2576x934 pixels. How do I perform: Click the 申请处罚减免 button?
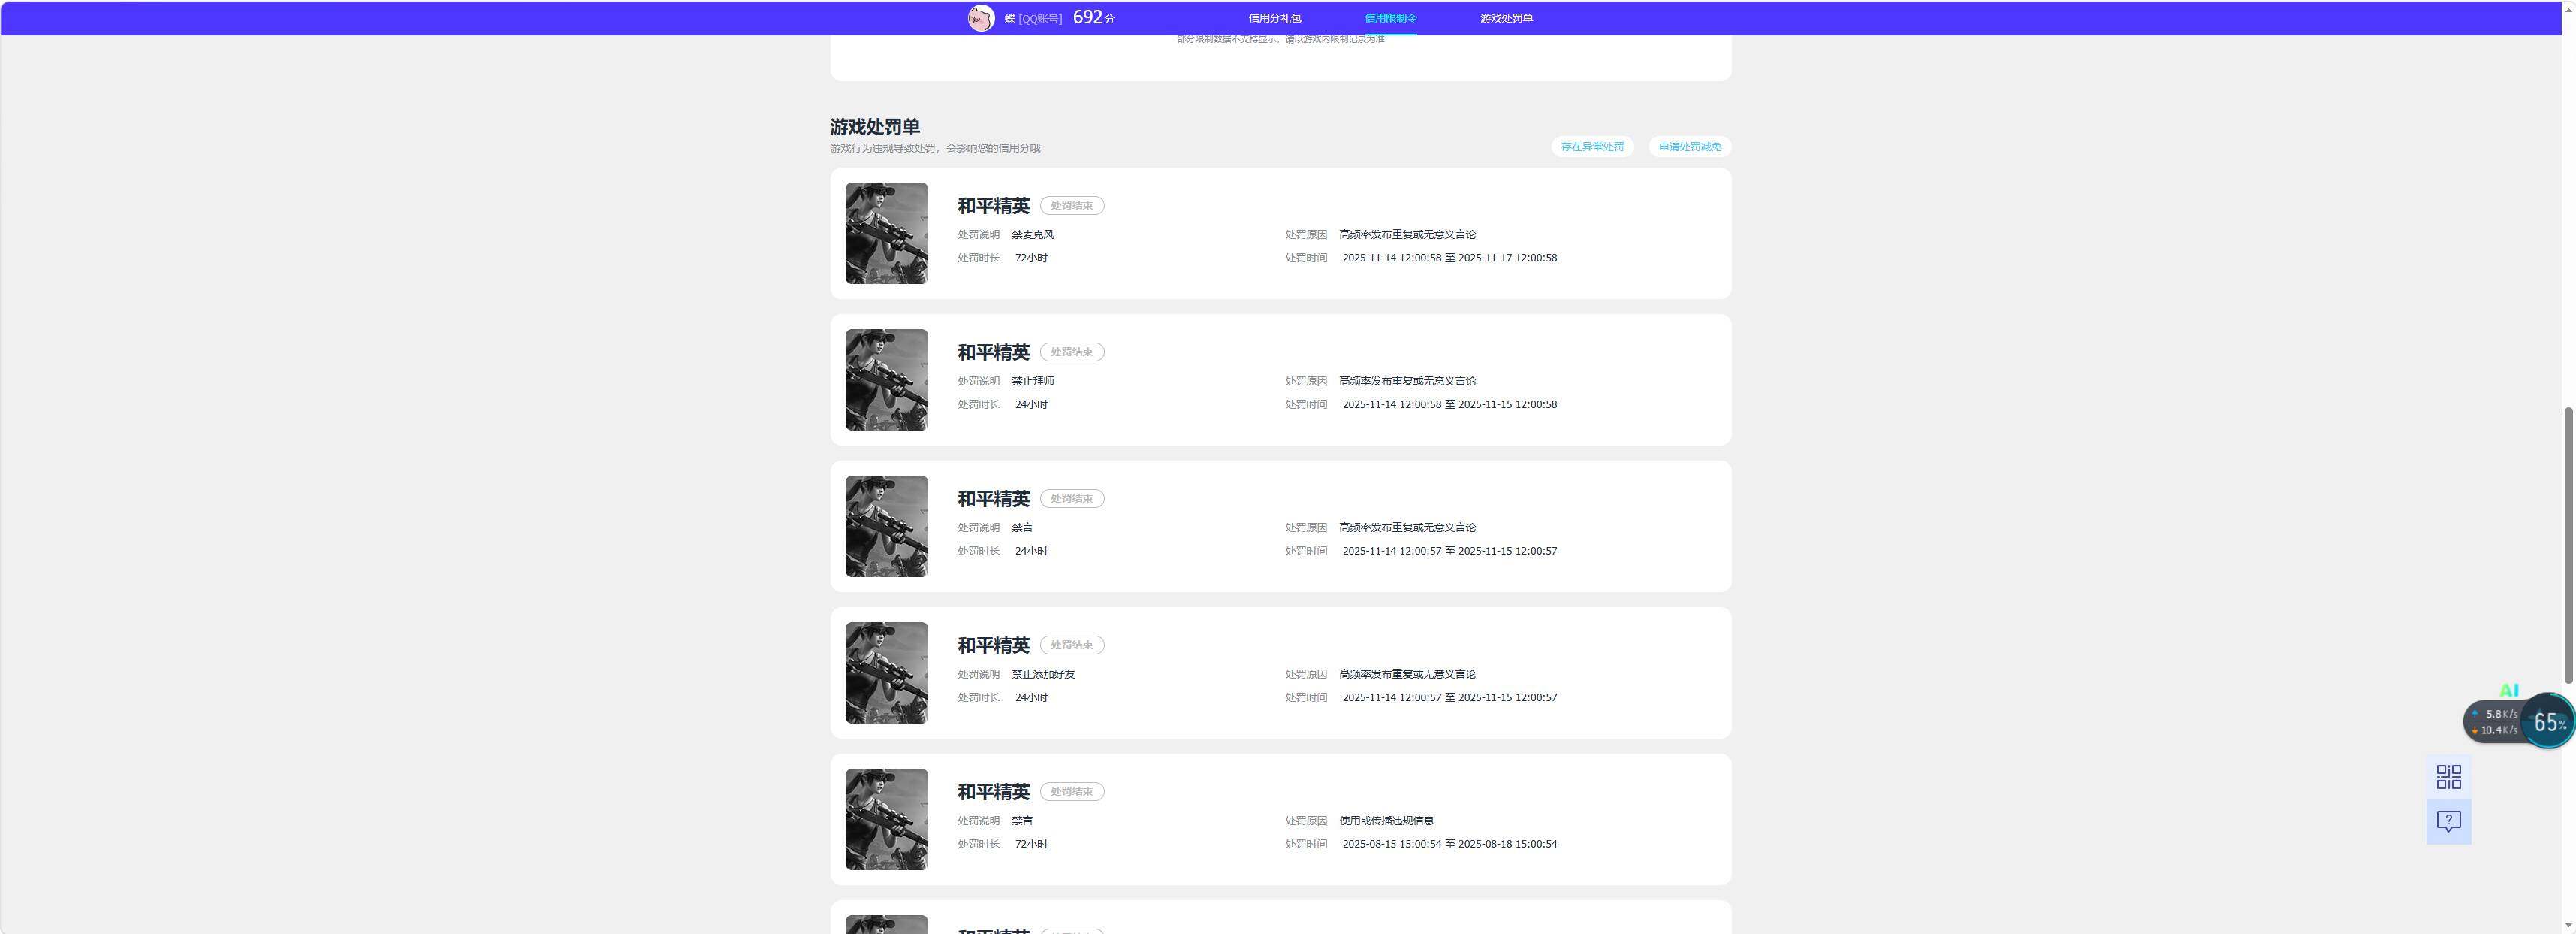click(x=1690, y=147)
